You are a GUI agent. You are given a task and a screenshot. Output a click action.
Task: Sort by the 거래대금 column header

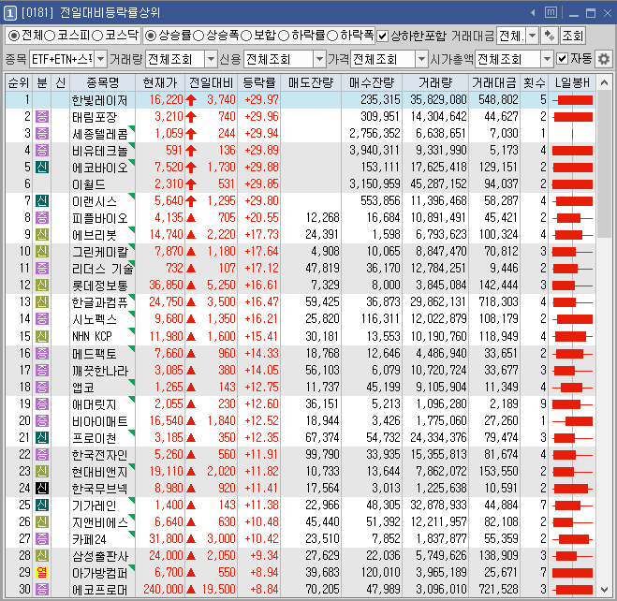click(x=494, y=82)
